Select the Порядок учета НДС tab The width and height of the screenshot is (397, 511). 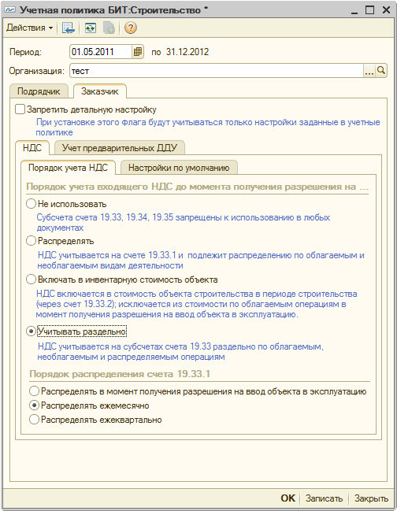[68, 168]
